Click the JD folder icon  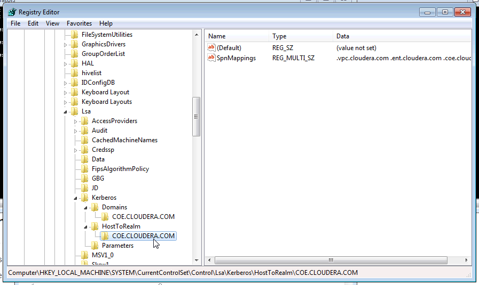[84, 189]
